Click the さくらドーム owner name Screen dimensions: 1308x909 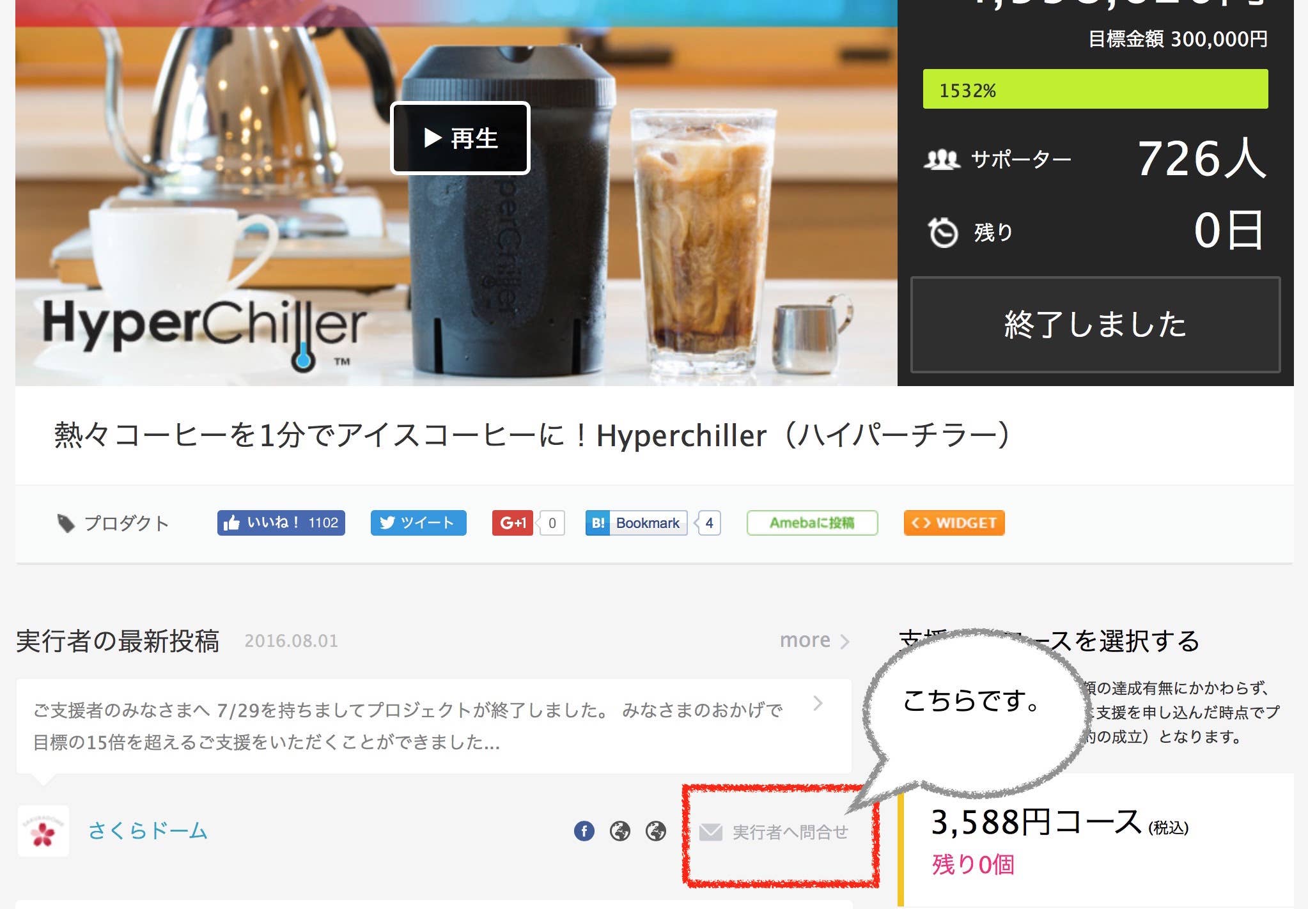pyautogui.click(x=148, y=830)
